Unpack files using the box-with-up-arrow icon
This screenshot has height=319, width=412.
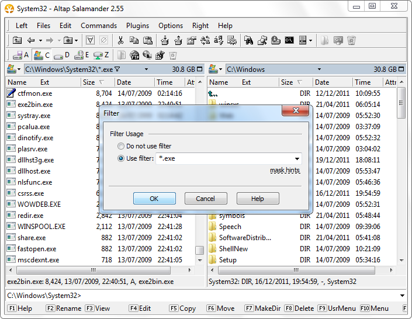tap(178, 40)
